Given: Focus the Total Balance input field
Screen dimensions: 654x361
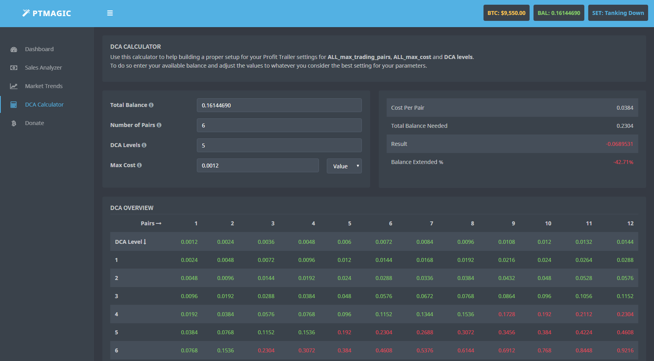Looking at the screenshot, I should click(x=279, y=105).
